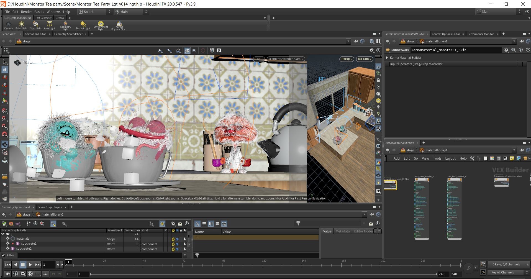Open the Persp viewport dropdown
The width and height of the screenshot is (531, 279).
(347, 59)
